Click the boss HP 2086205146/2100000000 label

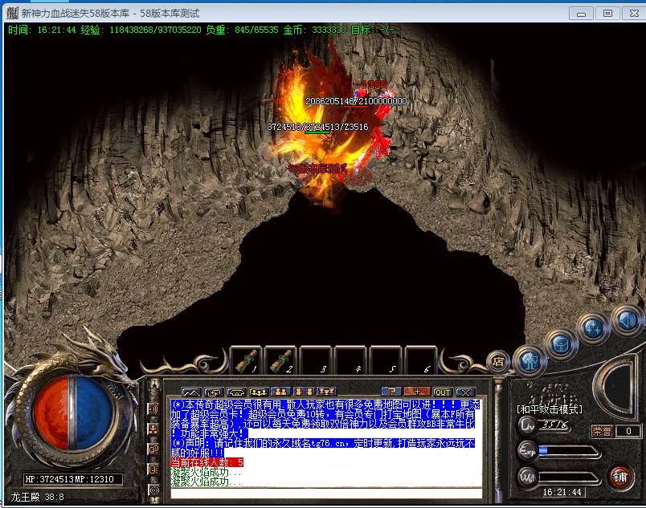coord(357,101)
